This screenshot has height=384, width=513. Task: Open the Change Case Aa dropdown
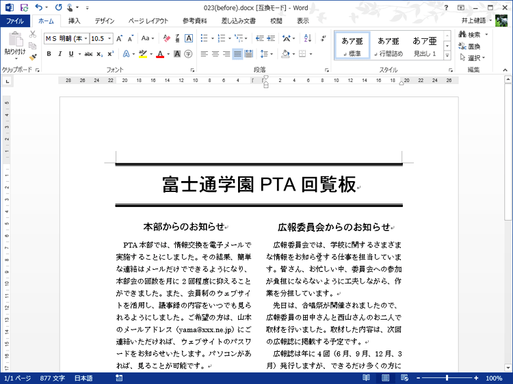pyautogui.click(x=148, y=38)
